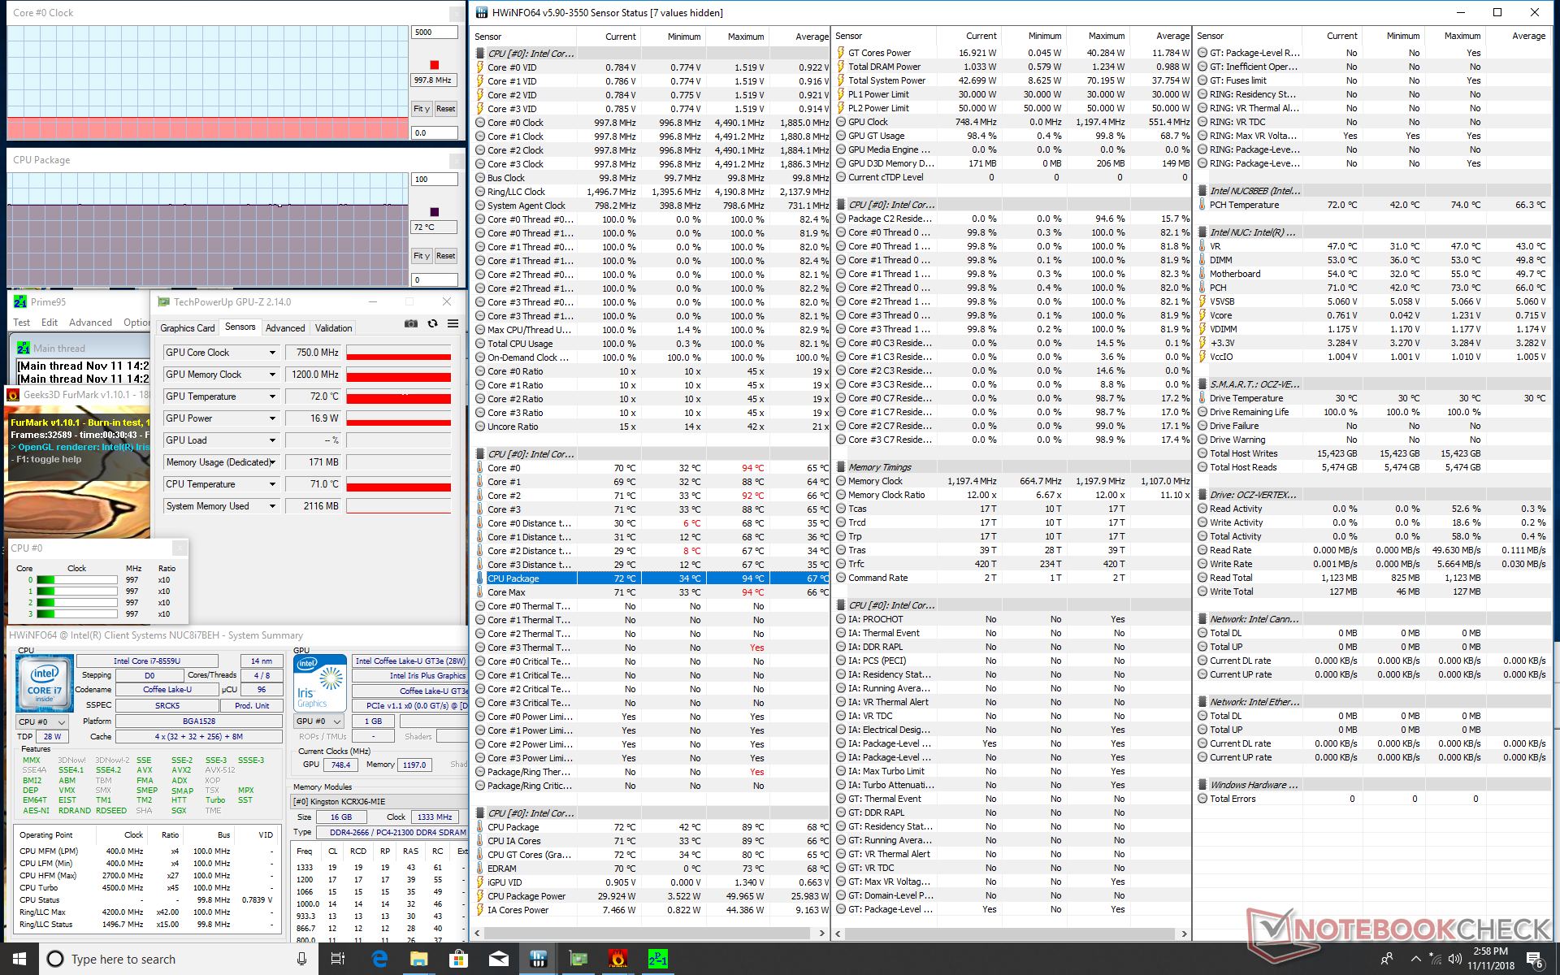The image size is (1560, 975).
Task: Click the red color swatch in Core #0 Clock
Action: [435, 65]
